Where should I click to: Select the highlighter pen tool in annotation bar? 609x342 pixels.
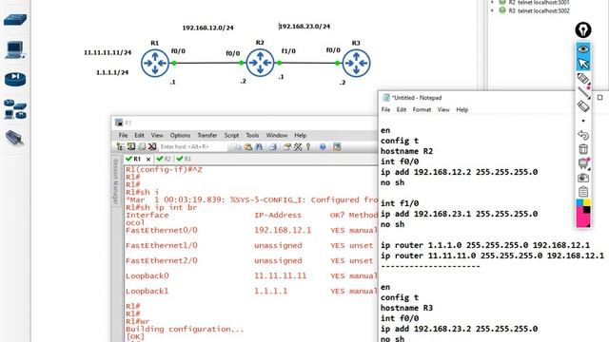coord(583,78)
